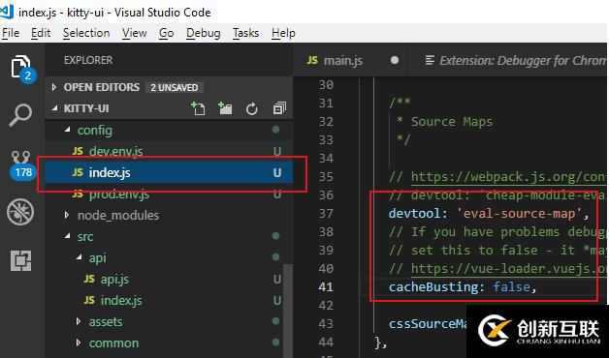Open the Source Control view with 178 changes
This screenshot has height=358, width=609.
(22, 164)
